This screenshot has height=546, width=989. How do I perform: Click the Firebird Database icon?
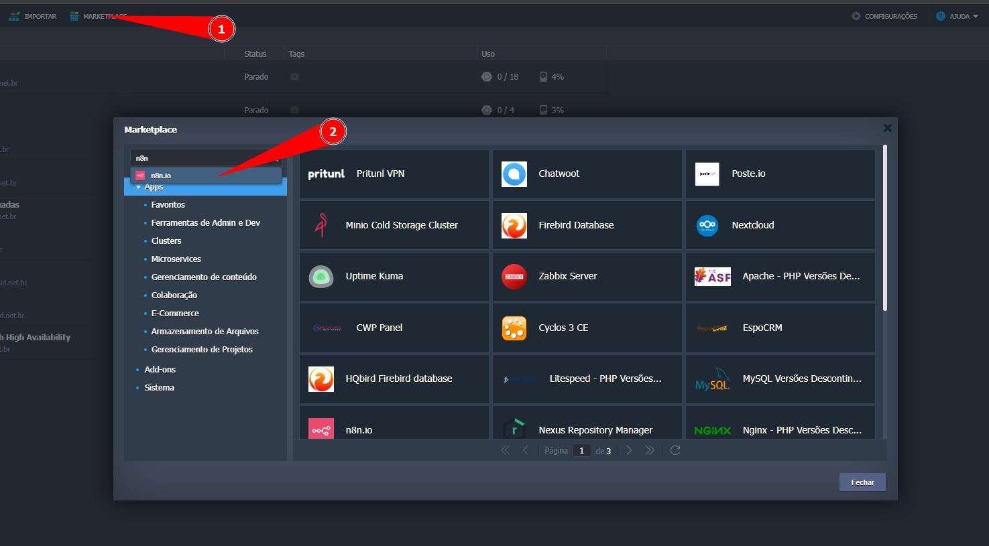(x=514, y=226)
